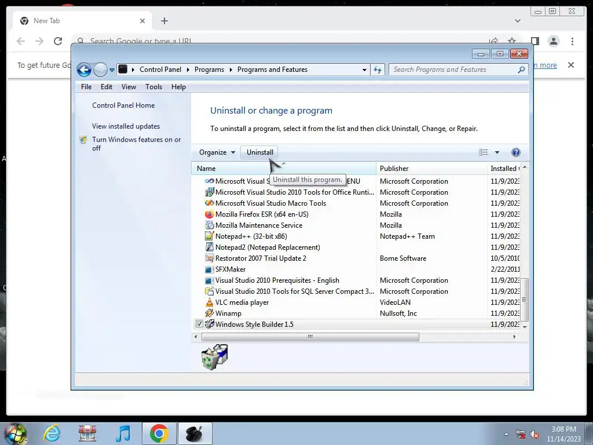The width and height of the screenshot is (593, 445).
Task: Expand arrow after Programs breadcrumb
Action: (x=230, y=70)
